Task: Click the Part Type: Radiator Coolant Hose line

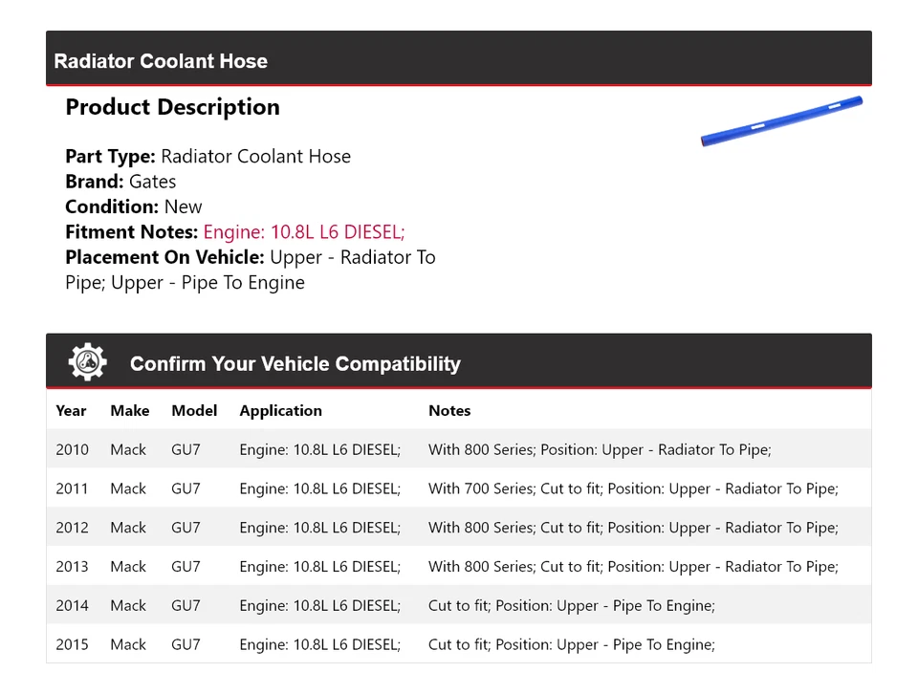Action: [x=208, y=156]
